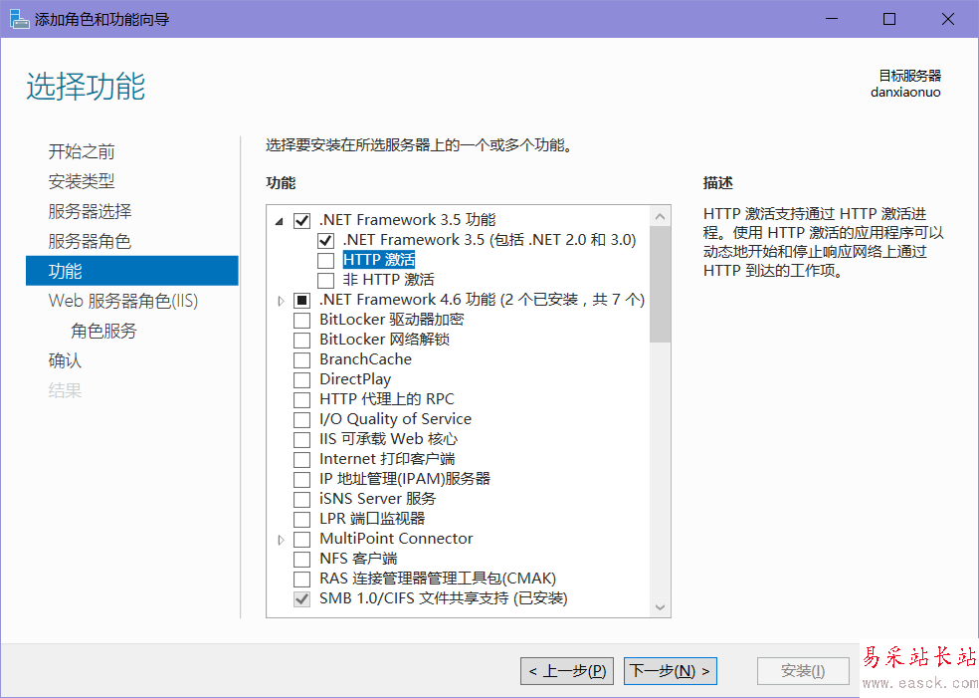
Task: Check the HTTP 代理上的 RPC checkbox
Action: (x=301, y=400)
